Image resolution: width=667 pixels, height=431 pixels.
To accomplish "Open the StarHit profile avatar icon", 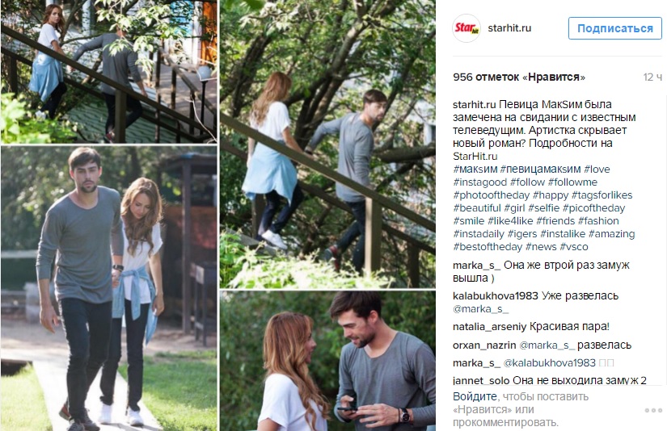I will 466,28.
